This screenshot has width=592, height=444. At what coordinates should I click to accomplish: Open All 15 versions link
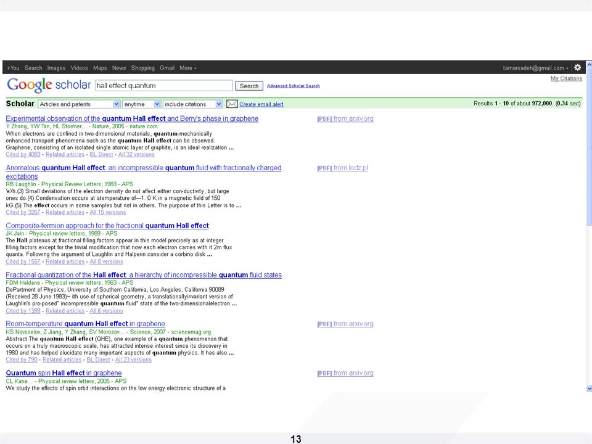point(107,213)
